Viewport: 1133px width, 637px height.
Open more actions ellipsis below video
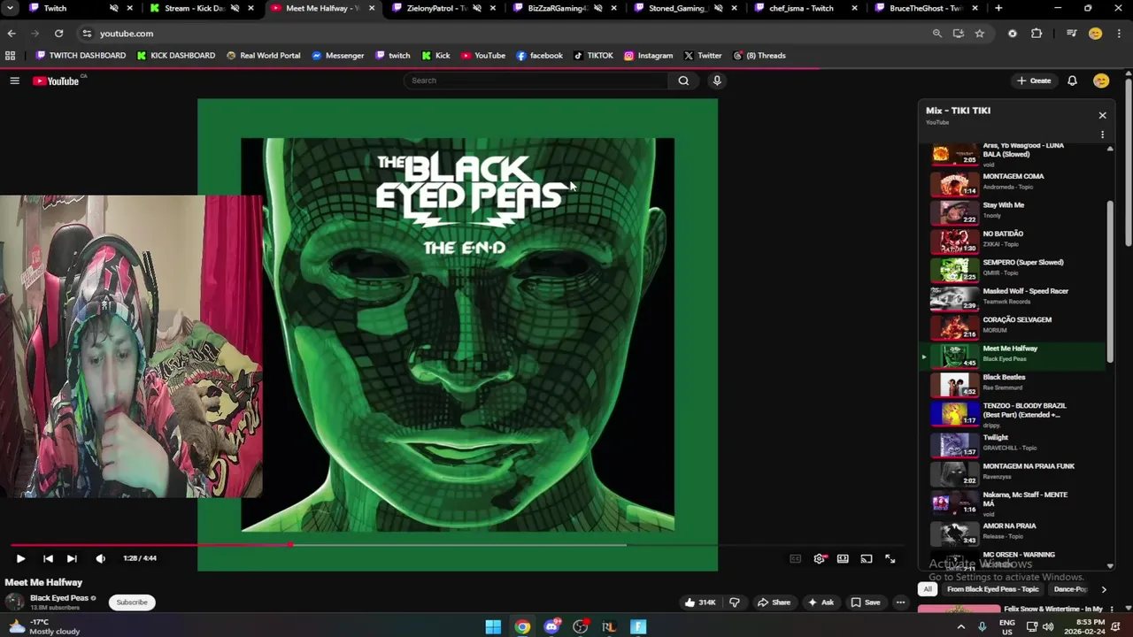900,602
